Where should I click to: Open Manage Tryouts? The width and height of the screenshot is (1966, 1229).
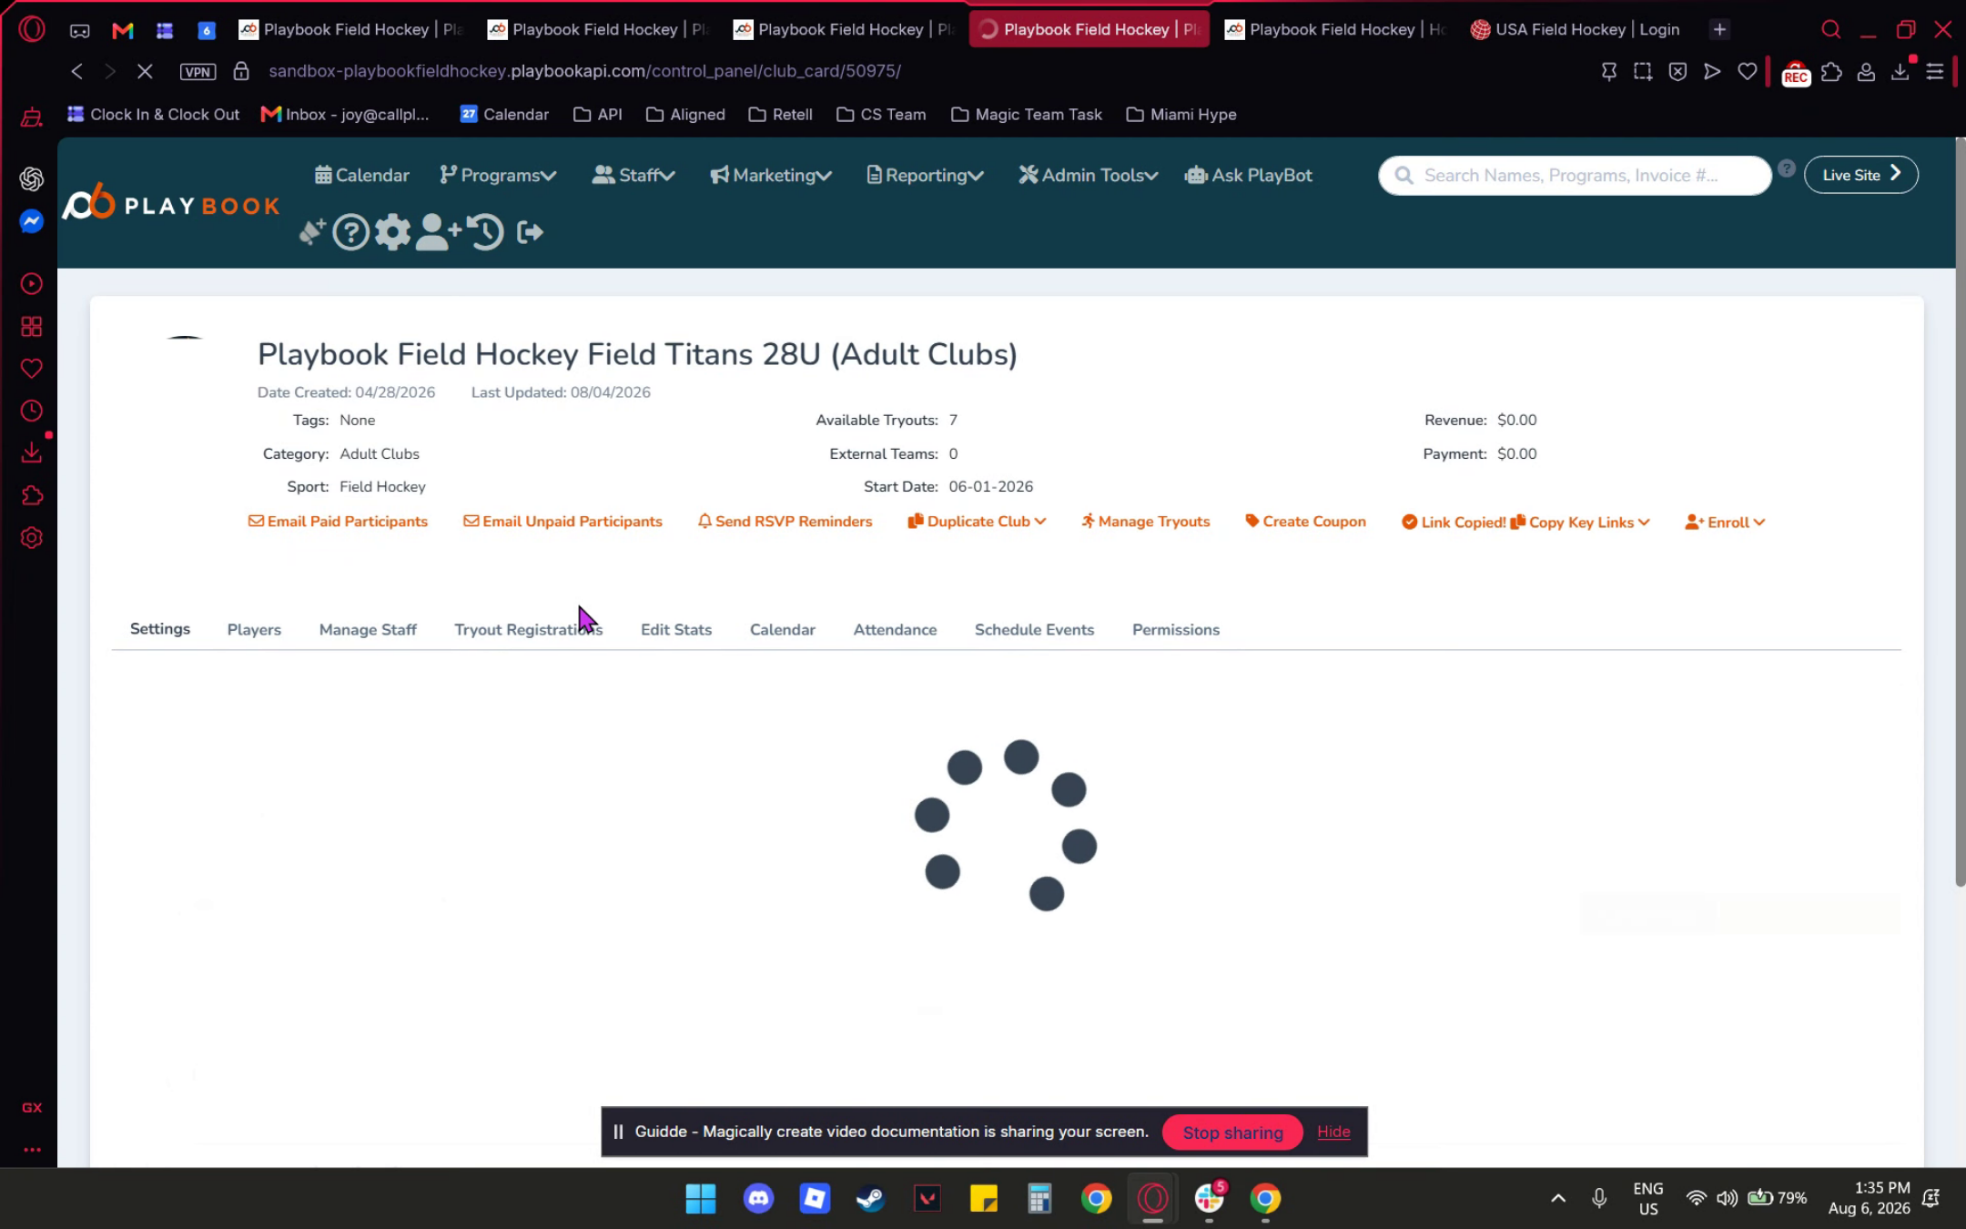coord(1145,522)
